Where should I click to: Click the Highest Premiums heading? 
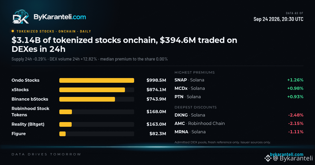195,72
